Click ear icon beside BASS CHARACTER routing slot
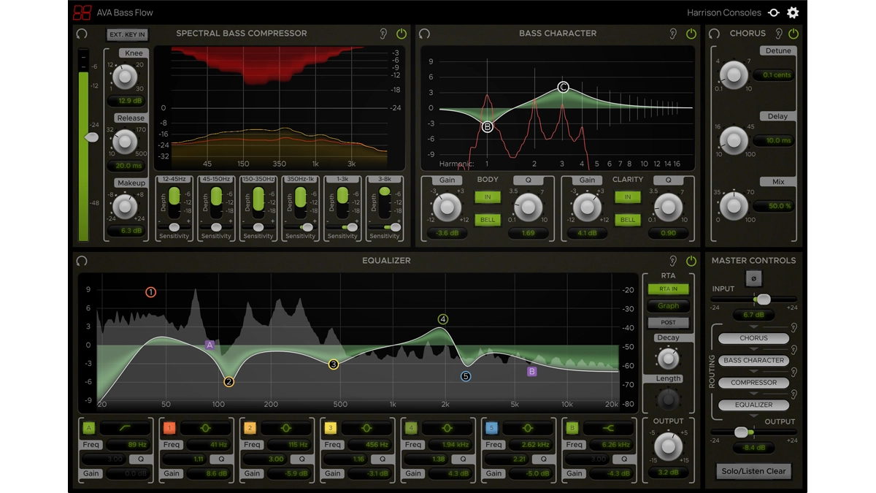This screenshot has height=493, width=876. click(794, 351)
